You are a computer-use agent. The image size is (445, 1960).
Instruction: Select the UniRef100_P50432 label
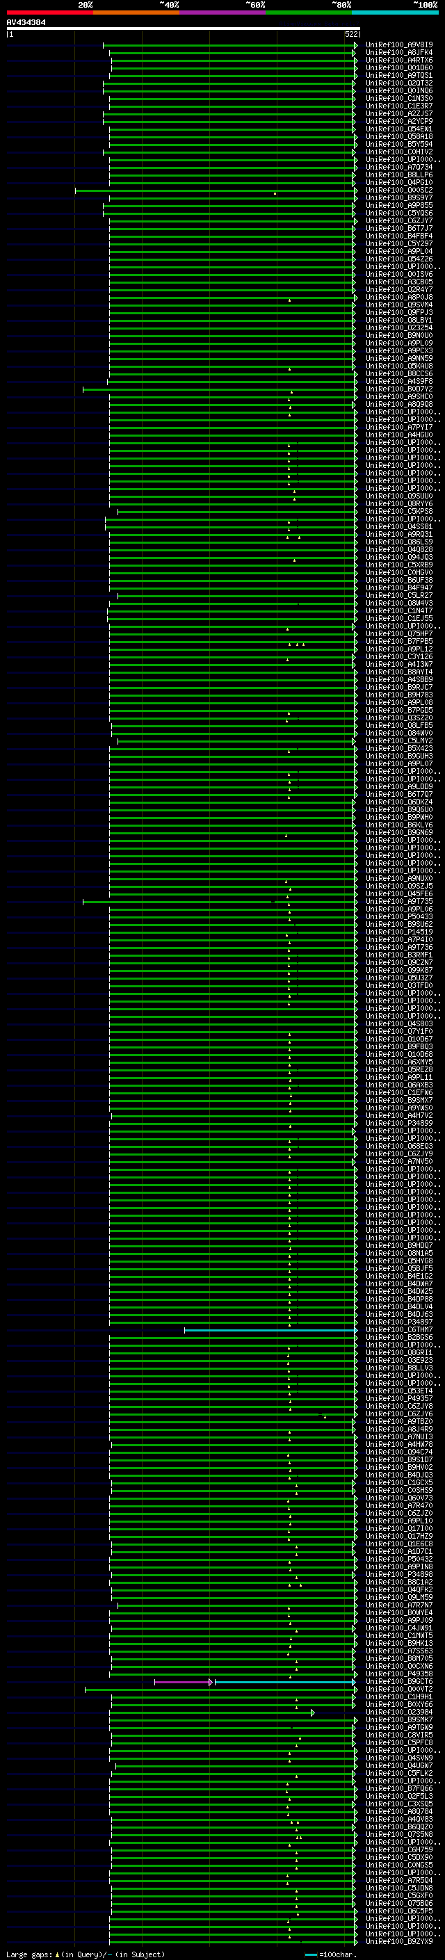tap(399, 1559)
